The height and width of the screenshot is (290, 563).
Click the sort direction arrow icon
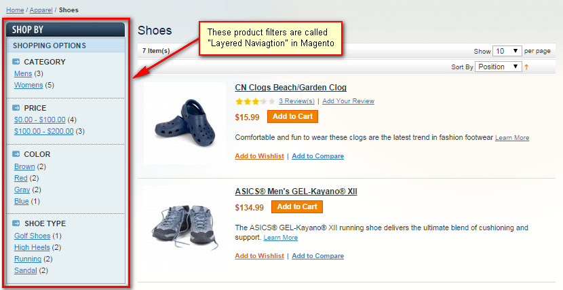pyautogui.click(x=526, y=67)
